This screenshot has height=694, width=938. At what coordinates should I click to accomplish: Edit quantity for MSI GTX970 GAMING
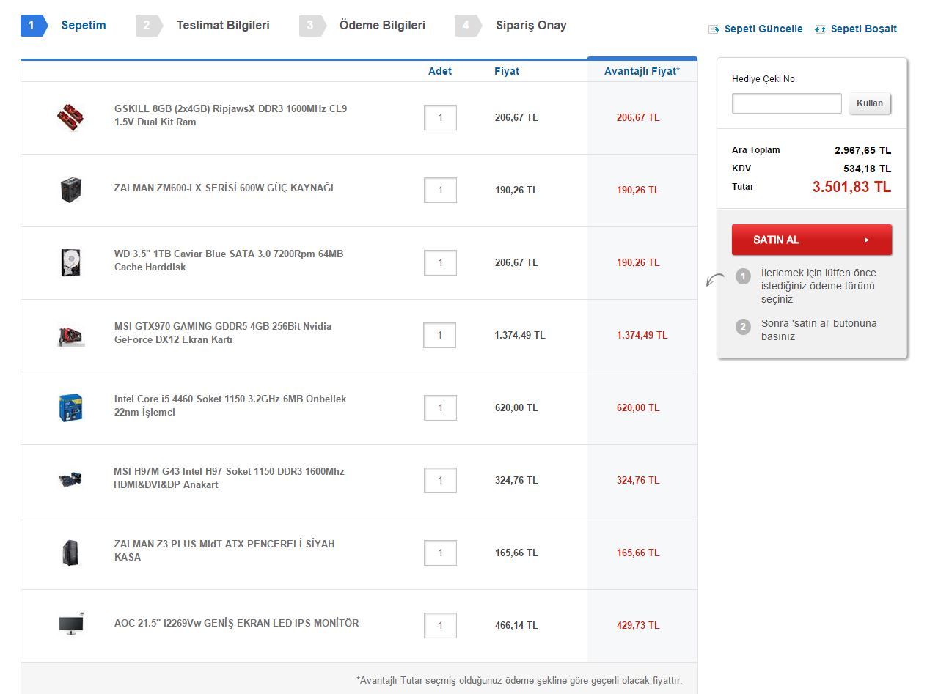click(440, 335)
